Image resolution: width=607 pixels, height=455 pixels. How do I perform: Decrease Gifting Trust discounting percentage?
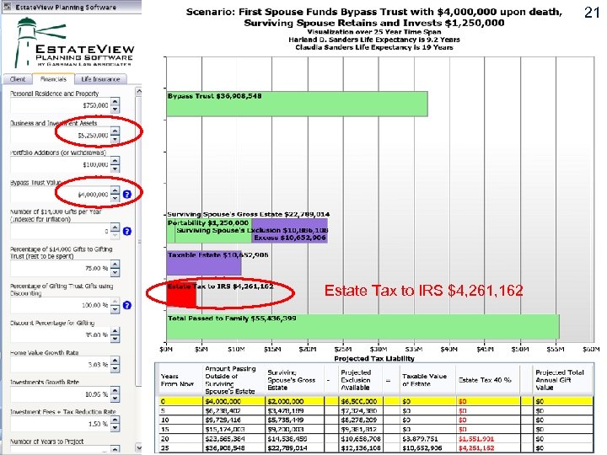click(x=115, y=309)
